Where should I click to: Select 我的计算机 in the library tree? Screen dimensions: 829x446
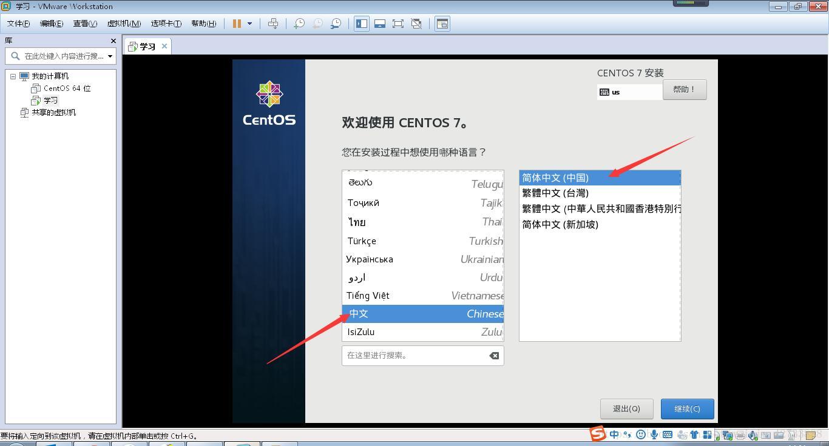[50, 76]
